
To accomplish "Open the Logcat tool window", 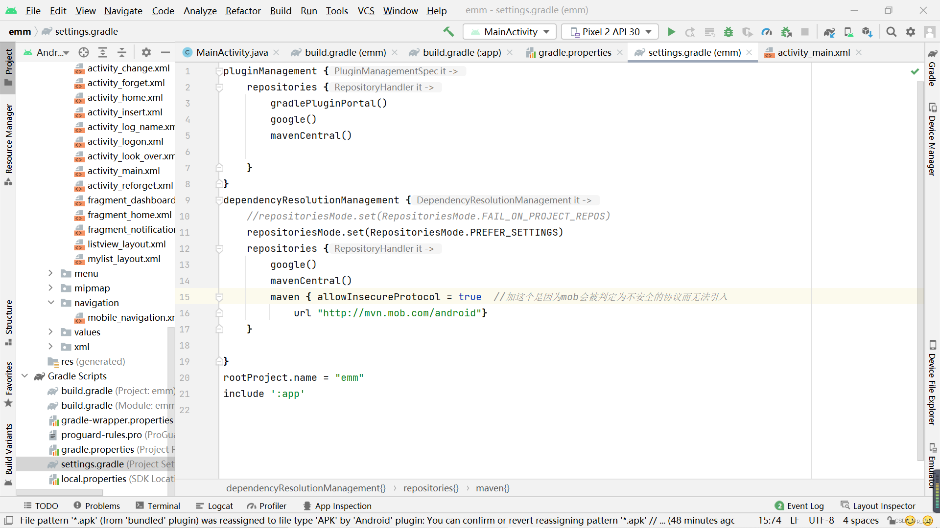I will (x=214, y=506).
